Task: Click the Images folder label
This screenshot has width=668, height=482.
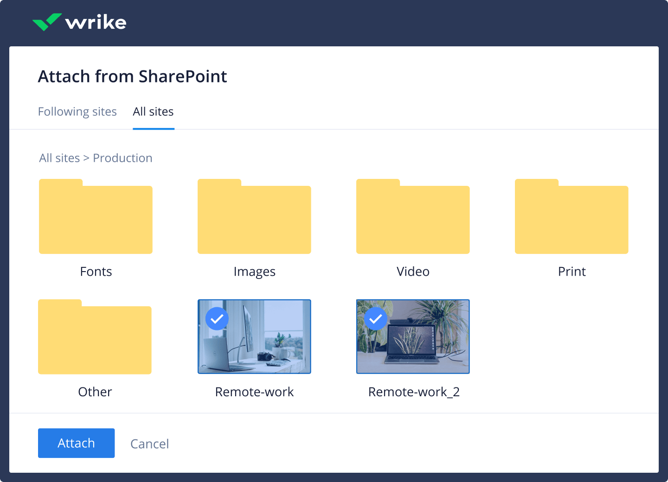Action: tap(254, 272)
